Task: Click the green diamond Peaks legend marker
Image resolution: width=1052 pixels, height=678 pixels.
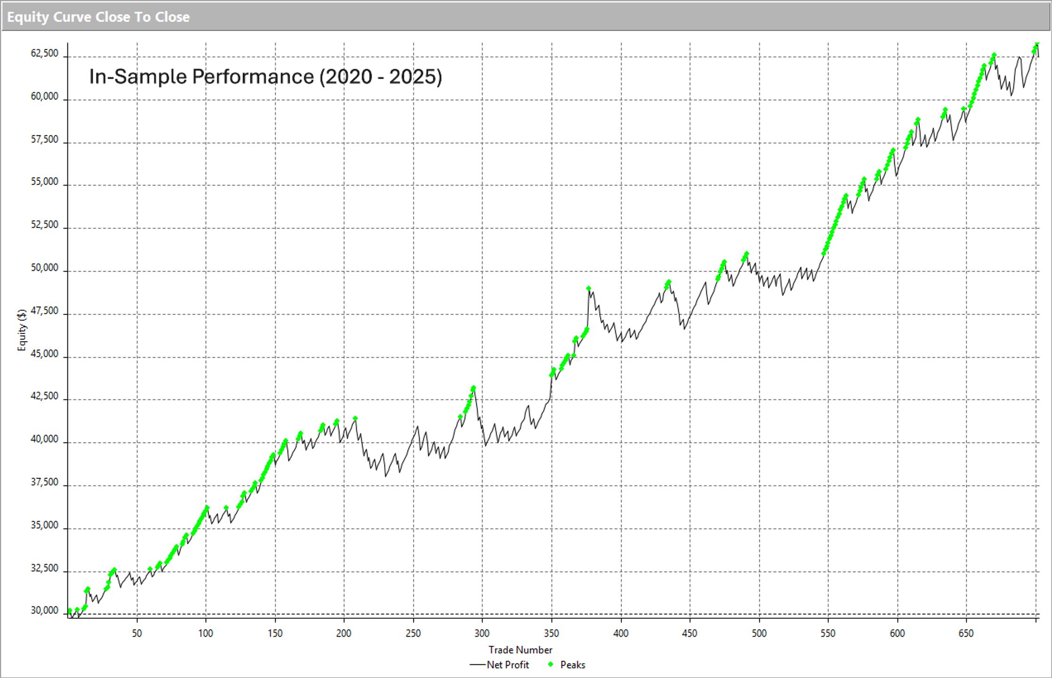Action: [551, 665]
